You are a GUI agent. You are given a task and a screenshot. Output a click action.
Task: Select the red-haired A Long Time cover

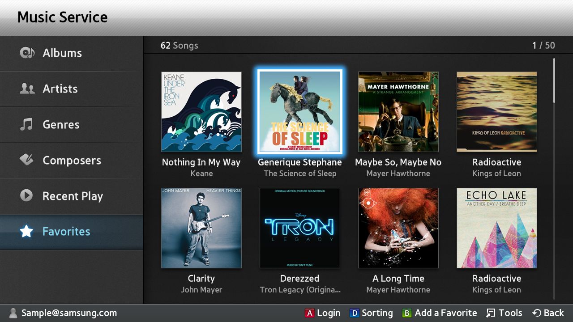tap(398, 228)
